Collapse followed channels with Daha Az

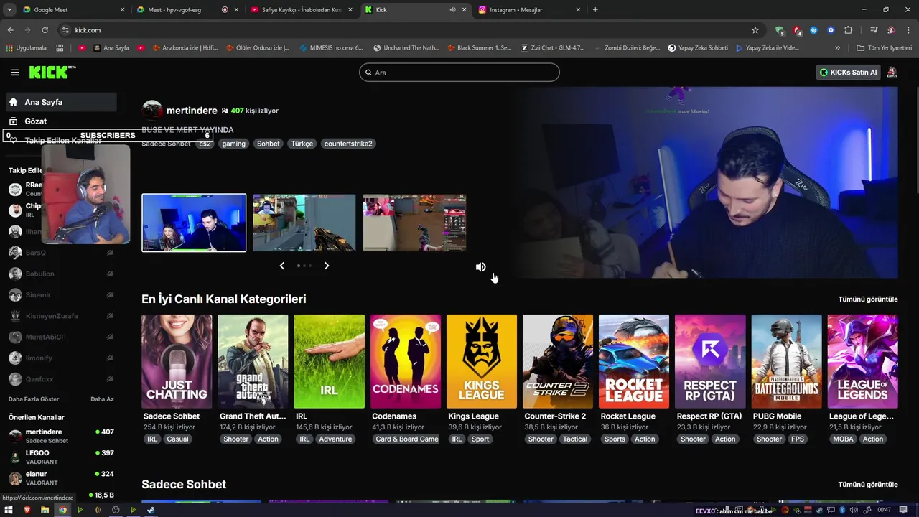[x=102, y=399]
